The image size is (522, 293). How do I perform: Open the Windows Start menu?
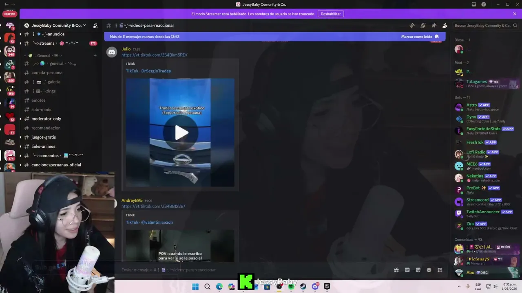pyautogui.click(x=195, y=286)
